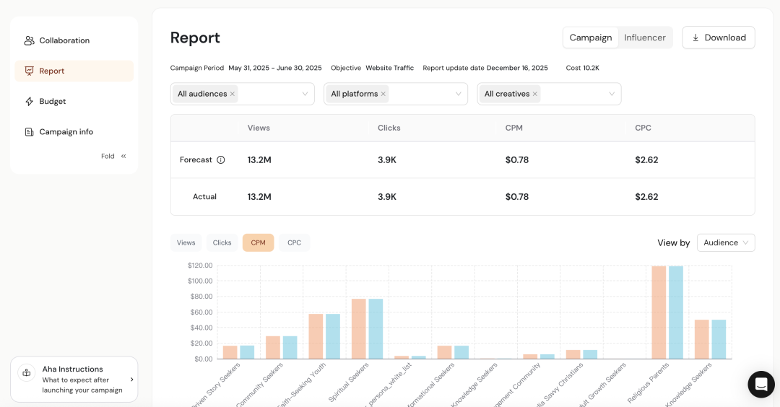Show the Views chart metric
The image size is (780, 407).
click(186, 243)
